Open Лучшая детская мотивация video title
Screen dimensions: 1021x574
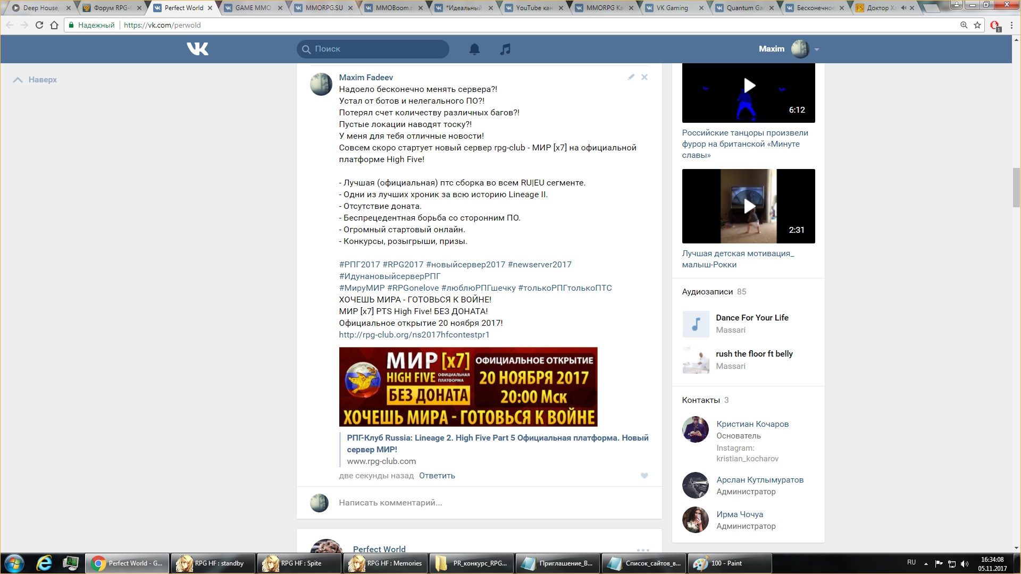point(738,259)
